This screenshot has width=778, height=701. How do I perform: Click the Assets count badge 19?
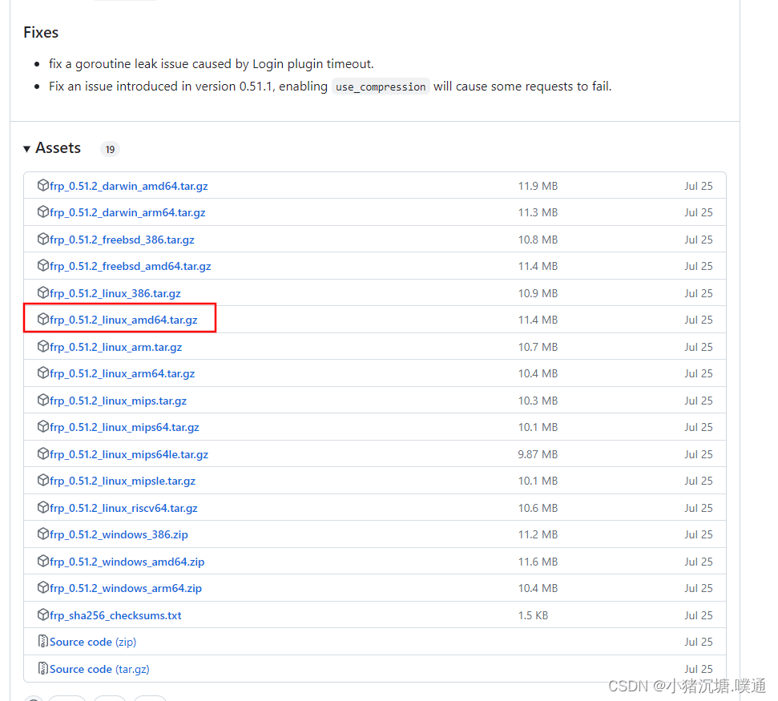pyautogui.click(x=110, y=149)
